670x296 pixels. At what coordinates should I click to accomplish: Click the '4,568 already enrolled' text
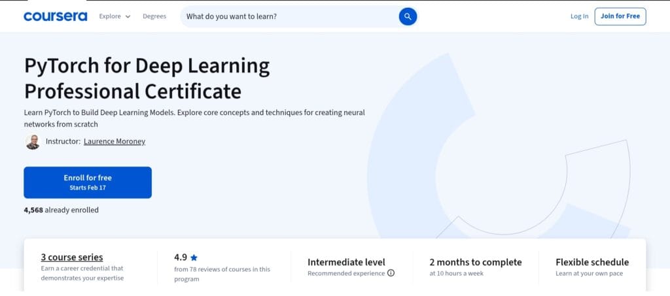click(x=61, y=210)
